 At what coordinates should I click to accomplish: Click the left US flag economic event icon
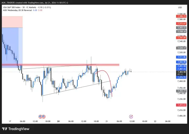[40, 117]
